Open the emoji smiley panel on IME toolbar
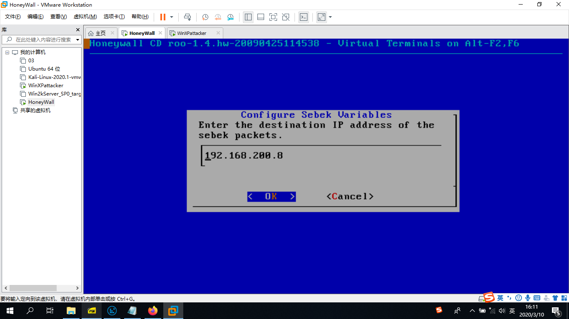 tap(519, 298)
